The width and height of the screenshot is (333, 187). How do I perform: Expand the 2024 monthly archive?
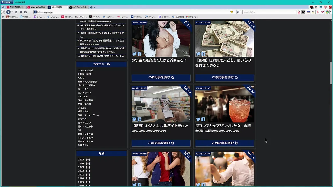pyautogui.click(x=88, y=163)
